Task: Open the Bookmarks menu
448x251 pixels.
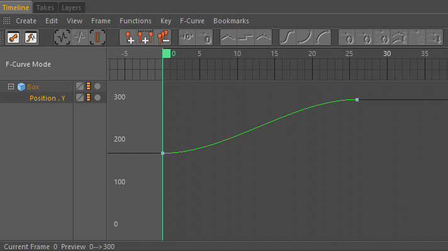Action: [231, 21]
